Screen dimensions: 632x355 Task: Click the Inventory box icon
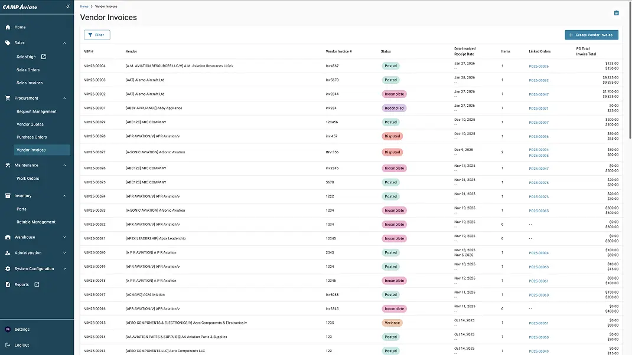click(8, 196)
